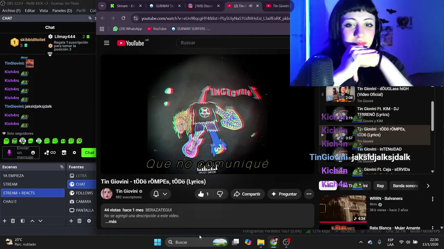Select YA EMPIEZA scene
The height and width of the screenshot is (249, 444).
click(x=32, y=176)
